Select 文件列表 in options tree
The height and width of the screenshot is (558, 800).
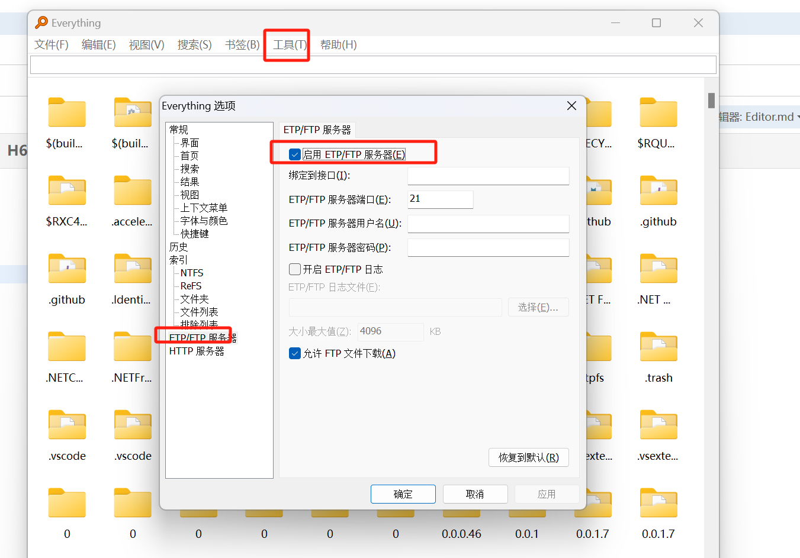click(x=199, y=312)
